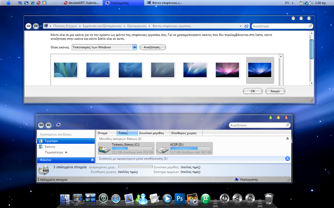Click the power/battery tray icon
Screen dimensions: 334x208
click(x=301, y=3)
